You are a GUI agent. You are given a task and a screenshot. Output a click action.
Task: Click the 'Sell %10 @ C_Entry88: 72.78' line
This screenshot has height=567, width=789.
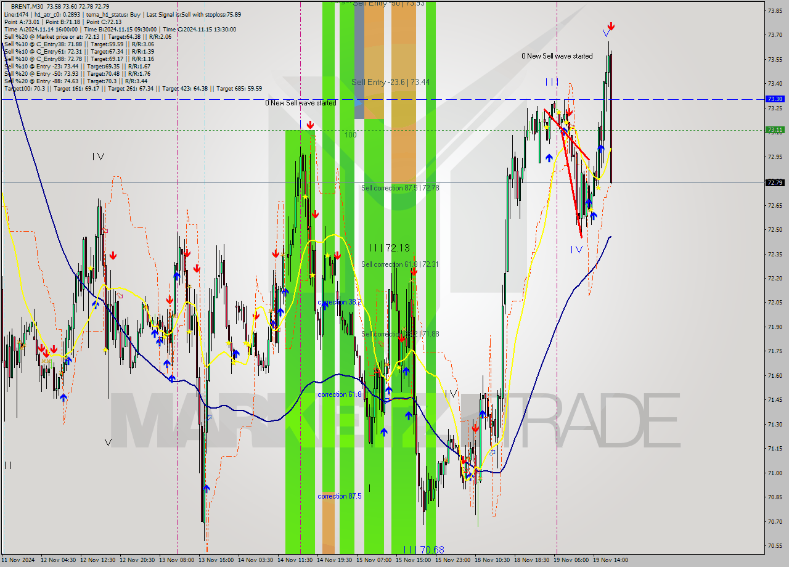[79, 59]
